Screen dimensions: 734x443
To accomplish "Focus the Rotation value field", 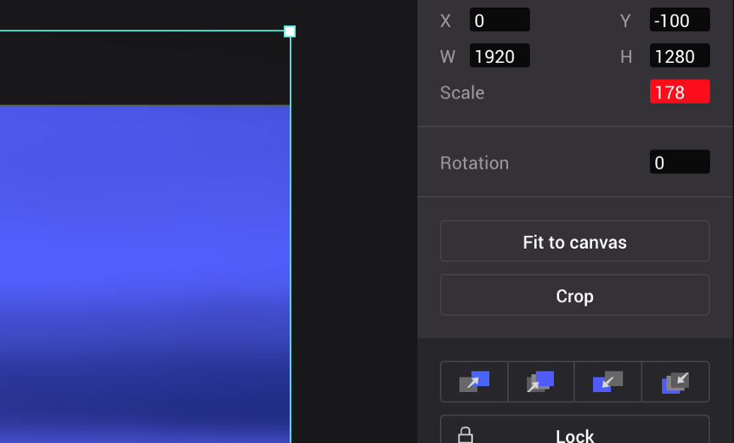I will pyautogui.click(x=680, y=163).
